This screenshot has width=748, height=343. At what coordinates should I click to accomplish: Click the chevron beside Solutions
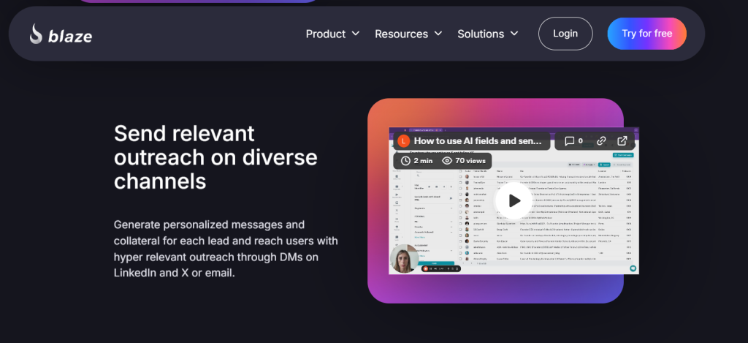coord(514,34)
